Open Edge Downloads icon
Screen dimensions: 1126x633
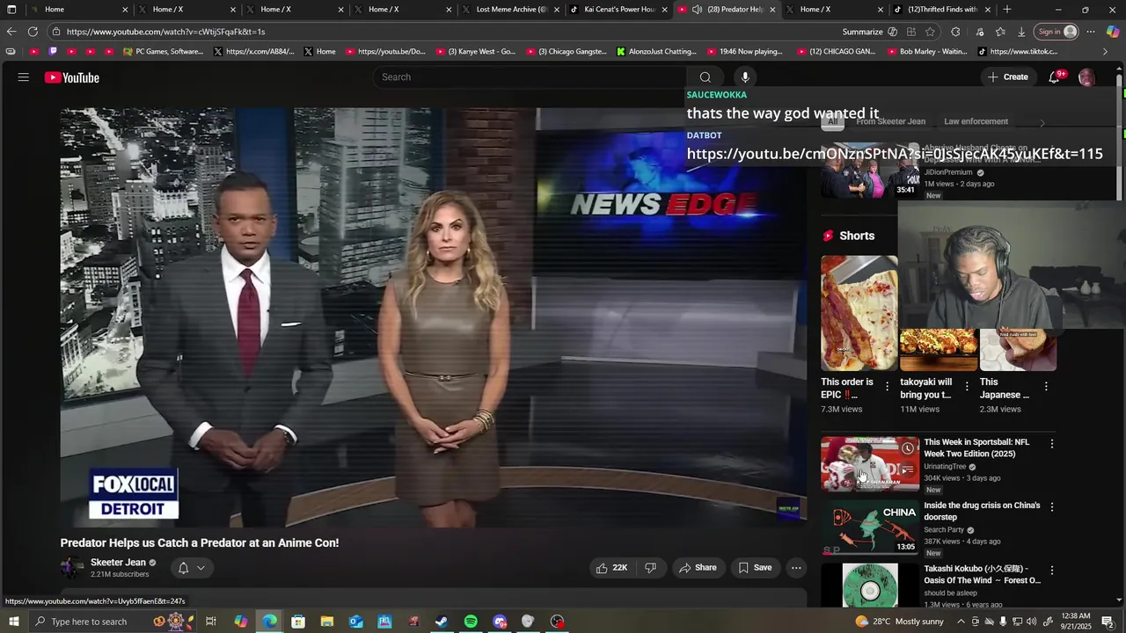pos(1021,32)
